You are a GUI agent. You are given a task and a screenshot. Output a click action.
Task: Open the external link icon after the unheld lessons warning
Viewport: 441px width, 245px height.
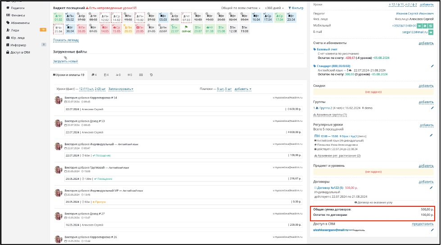click(135, 8)
